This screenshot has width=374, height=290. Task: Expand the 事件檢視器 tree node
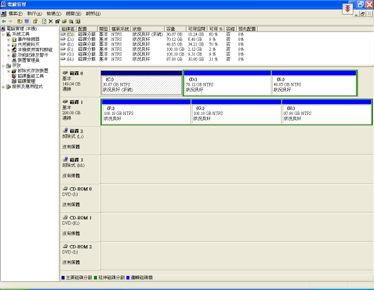[x=9, y=40]
